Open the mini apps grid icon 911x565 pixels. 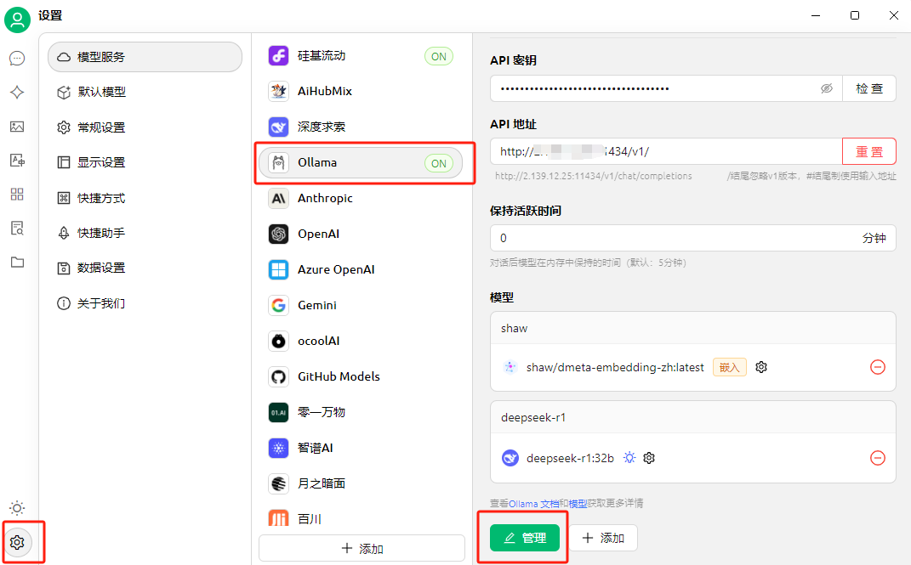17,194
